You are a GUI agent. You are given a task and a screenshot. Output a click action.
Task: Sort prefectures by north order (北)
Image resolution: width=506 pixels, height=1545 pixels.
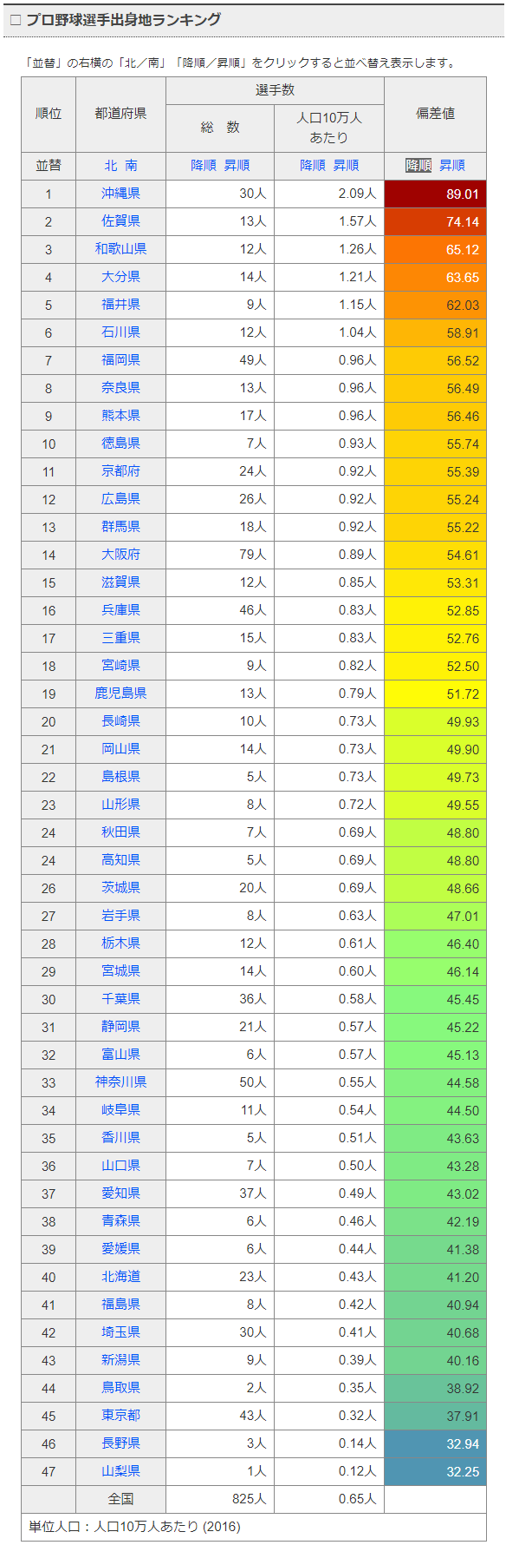coord(111,166)
